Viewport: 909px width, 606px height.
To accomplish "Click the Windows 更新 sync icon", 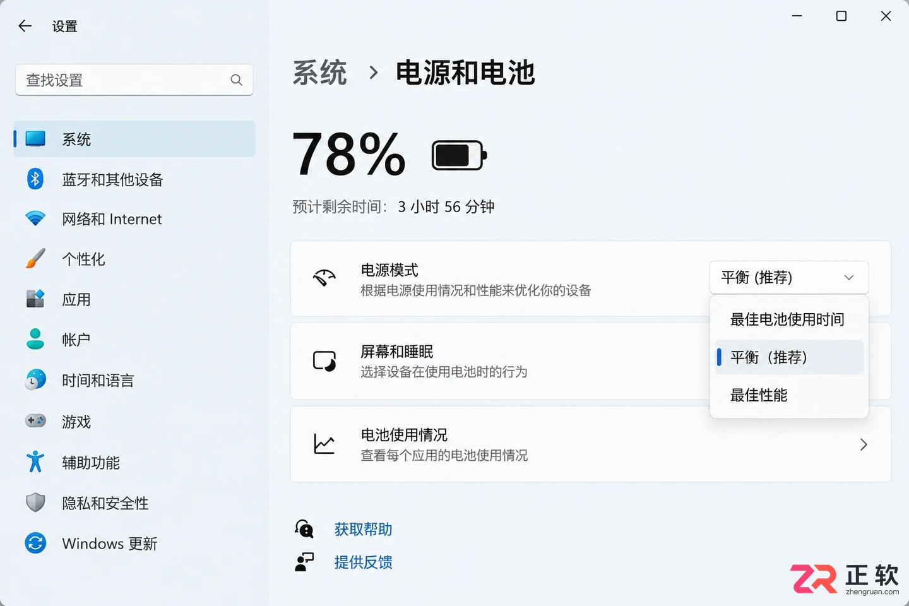I will click(x=35, y=543).
